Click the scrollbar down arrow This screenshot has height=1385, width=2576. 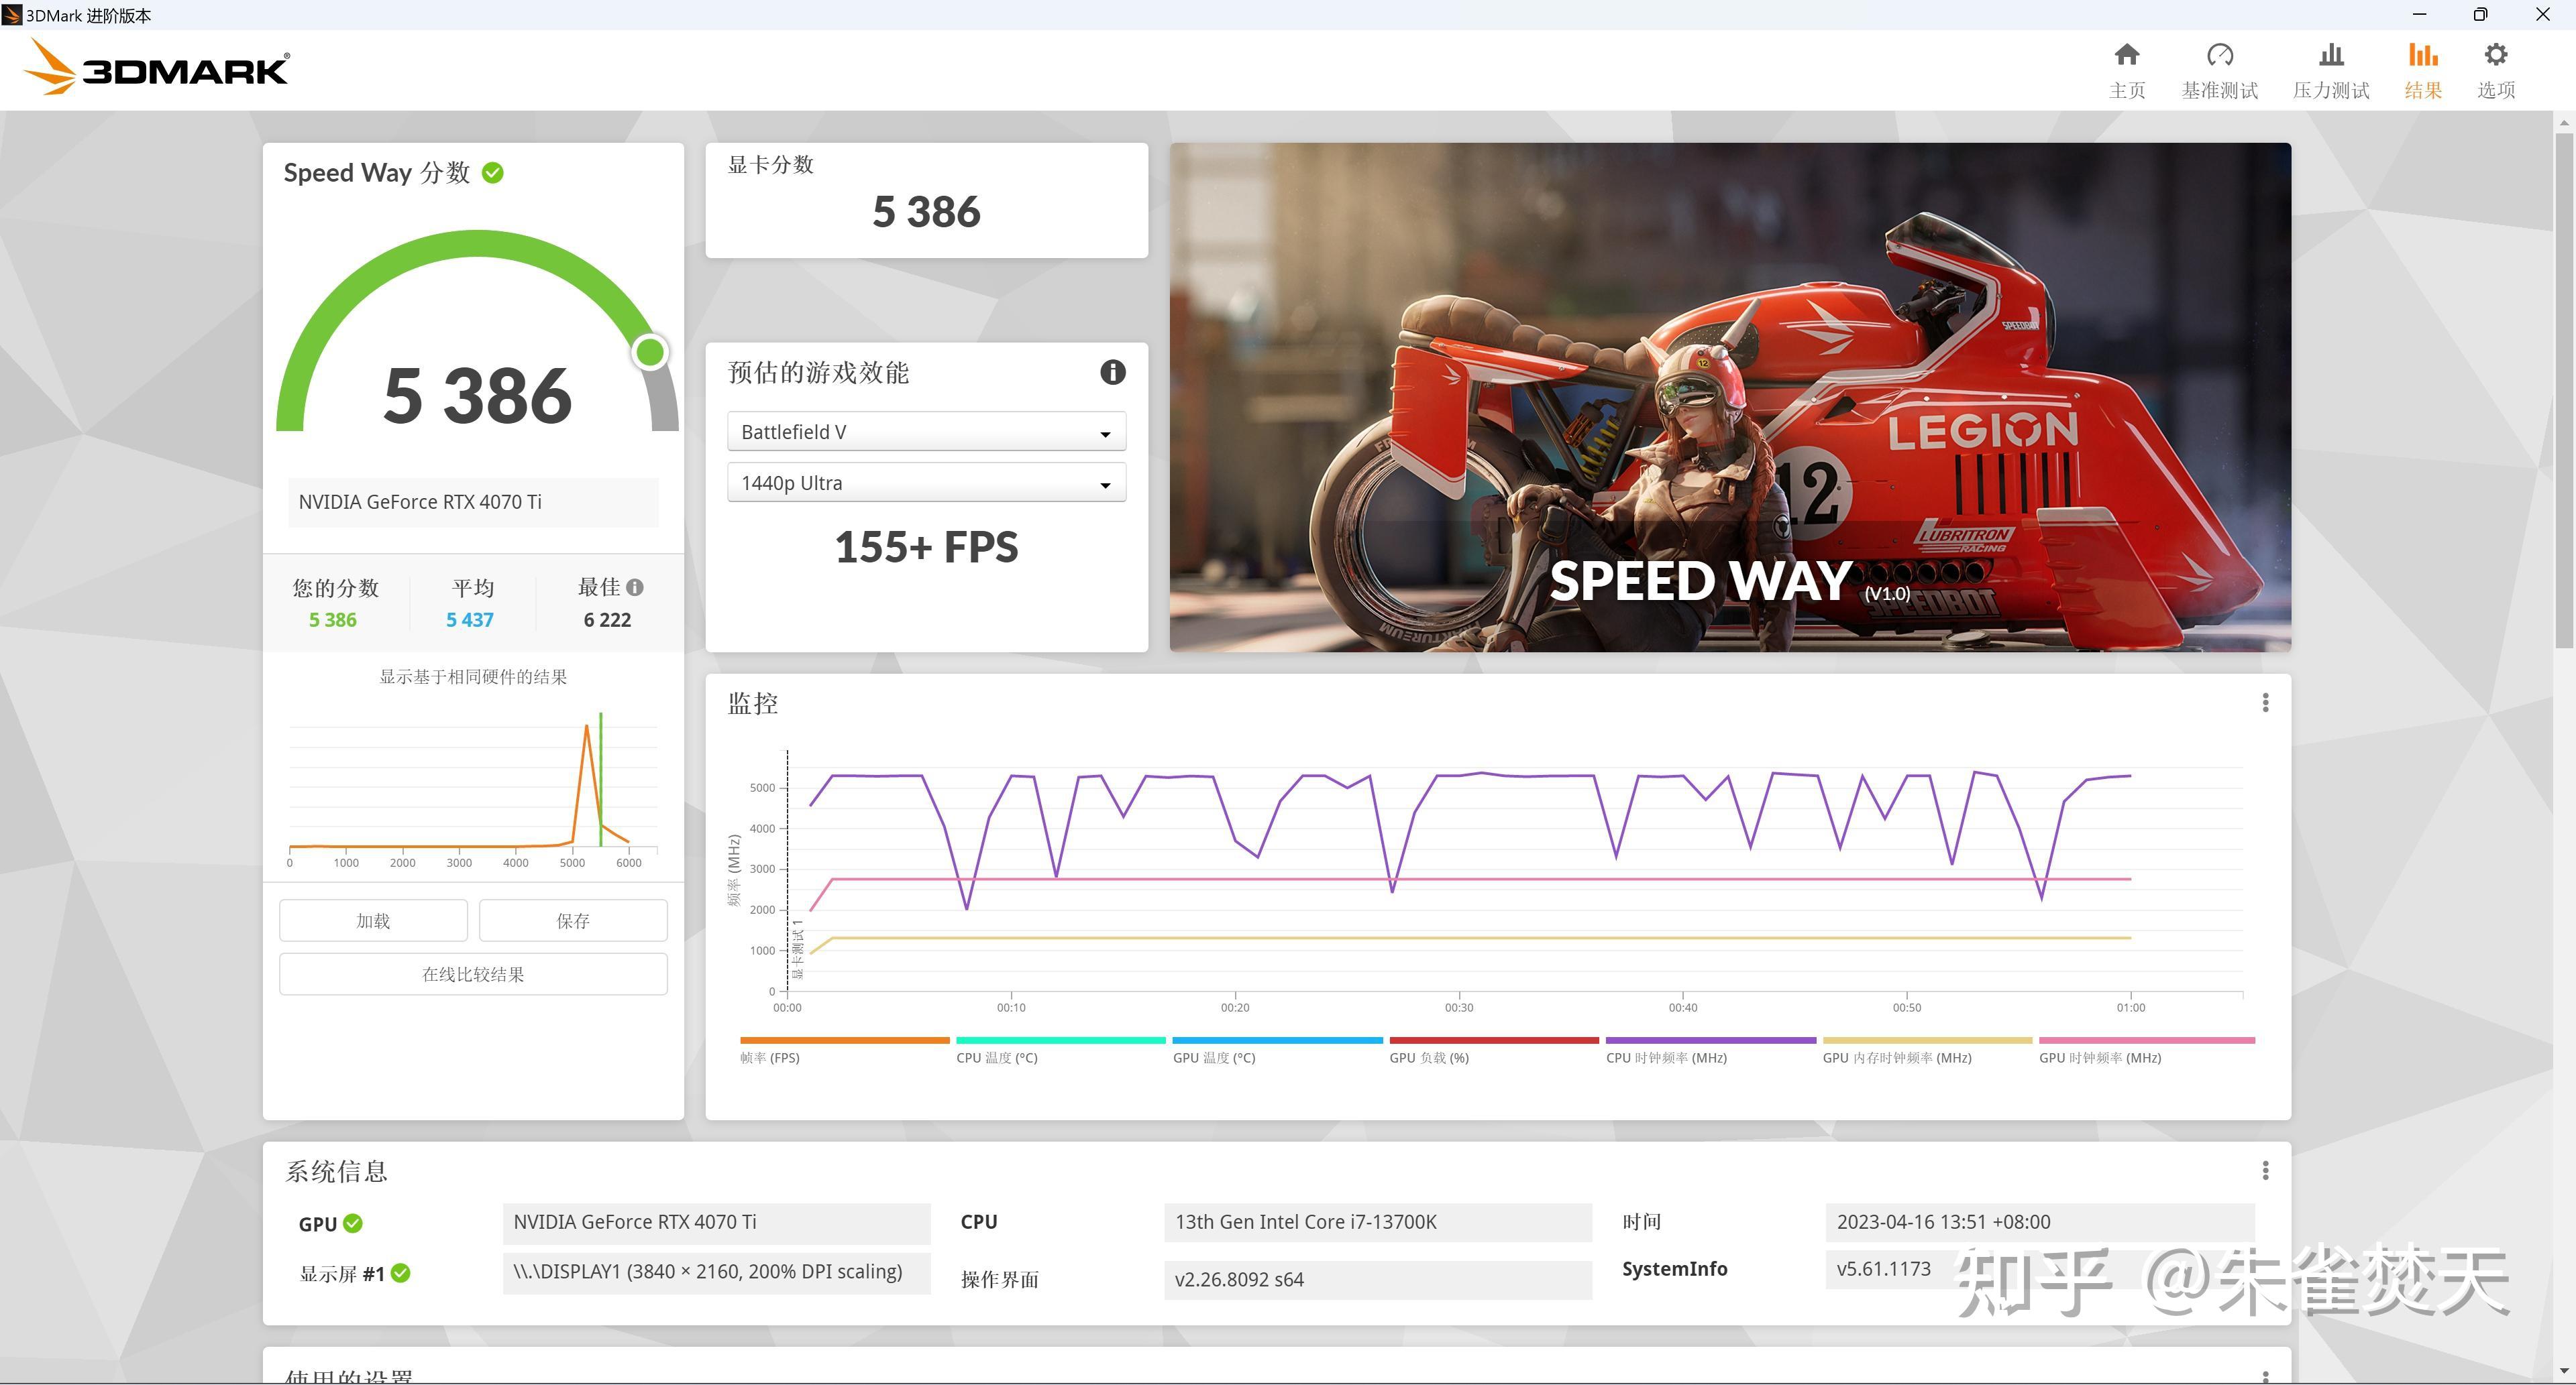click(x=2564, y=1371)
